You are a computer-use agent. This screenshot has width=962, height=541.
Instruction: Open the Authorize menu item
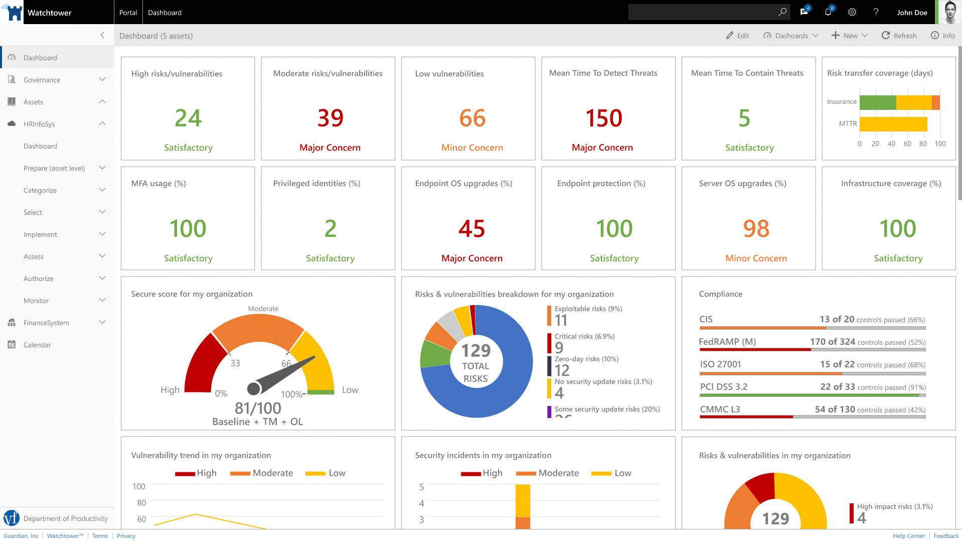39,279
